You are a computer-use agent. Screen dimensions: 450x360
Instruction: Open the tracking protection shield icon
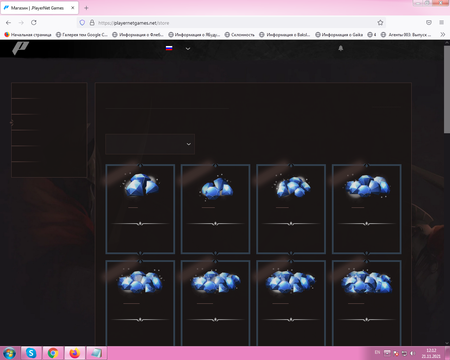click(82, 22)
